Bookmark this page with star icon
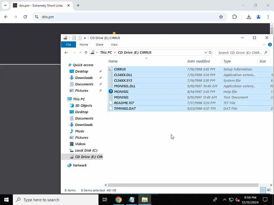The image size is (274, 205). [221, 17]
